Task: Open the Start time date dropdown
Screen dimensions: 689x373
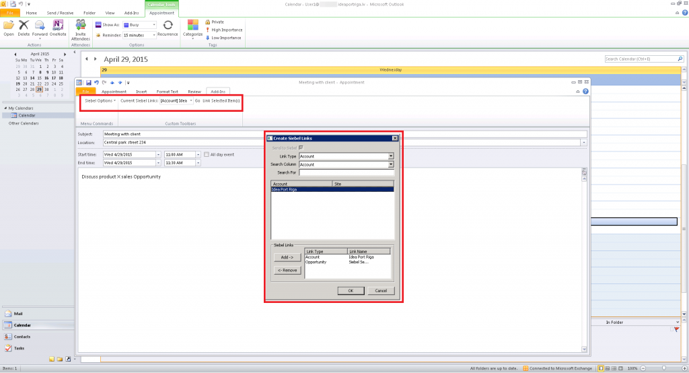Action: tap(158, 155)
